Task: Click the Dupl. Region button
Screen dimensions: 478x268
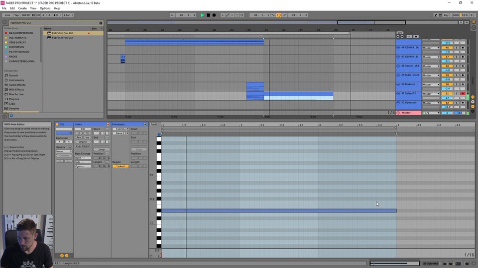Action: pos(83,146)
